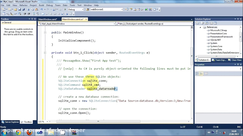Click Categorized view icon in Properties panel
This screenshot has height=136, width=243.
(197, 73)
